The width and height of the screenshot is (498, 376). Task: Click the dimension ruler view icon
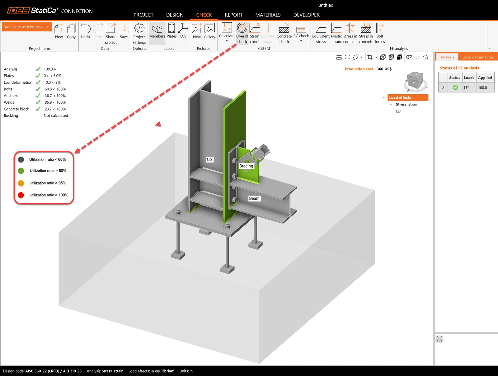pyautogui.click(x=339, y=57)
